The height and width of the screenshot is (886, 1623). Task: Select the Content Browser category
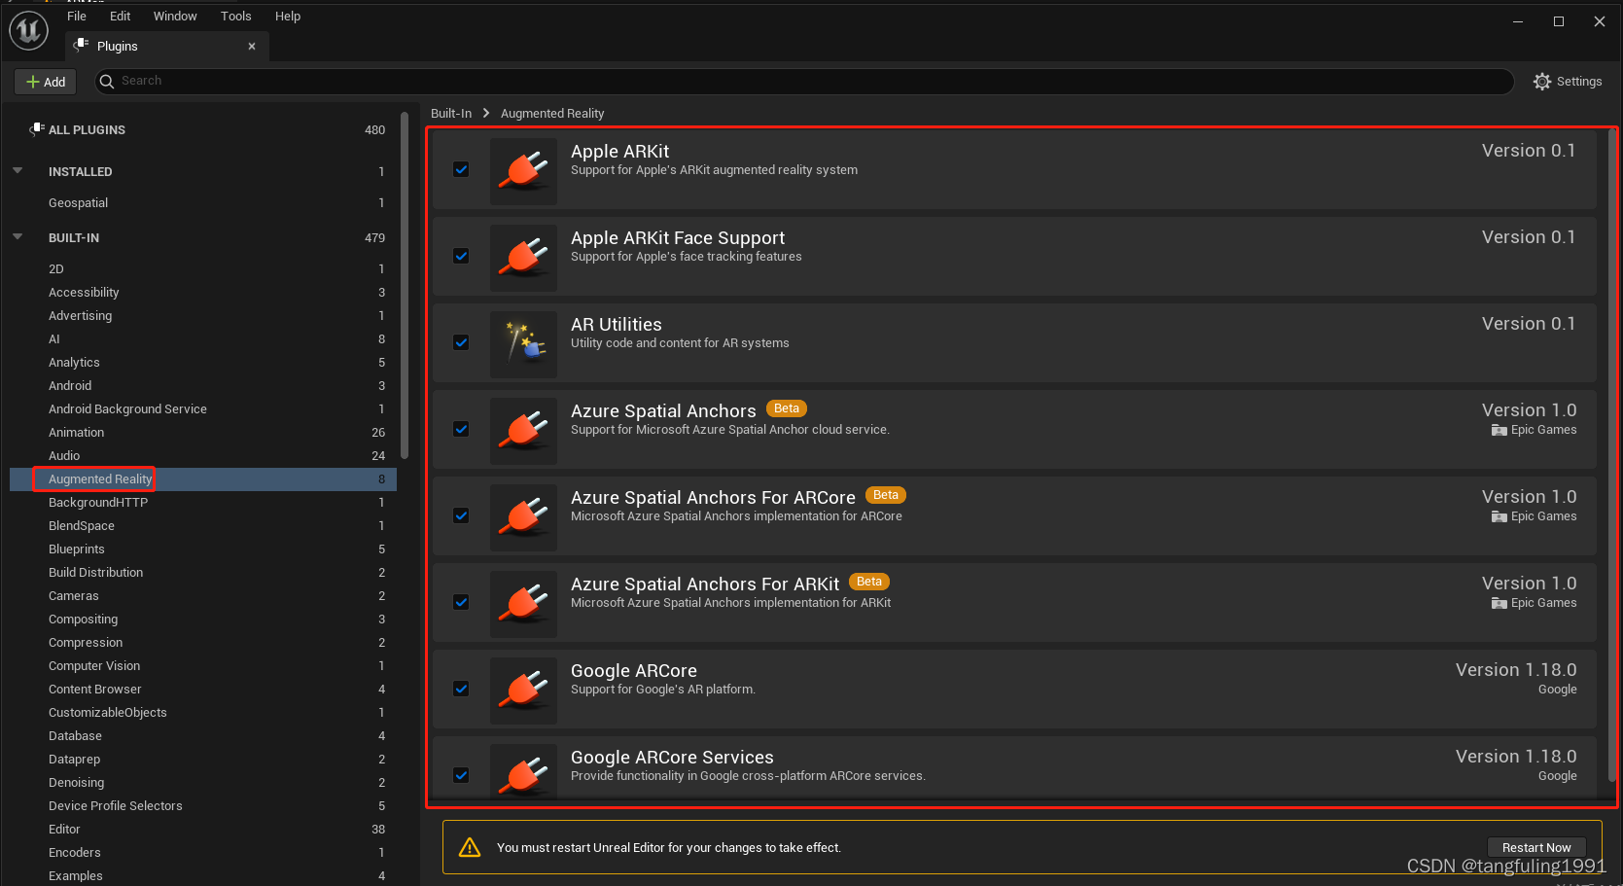(203, 689)
